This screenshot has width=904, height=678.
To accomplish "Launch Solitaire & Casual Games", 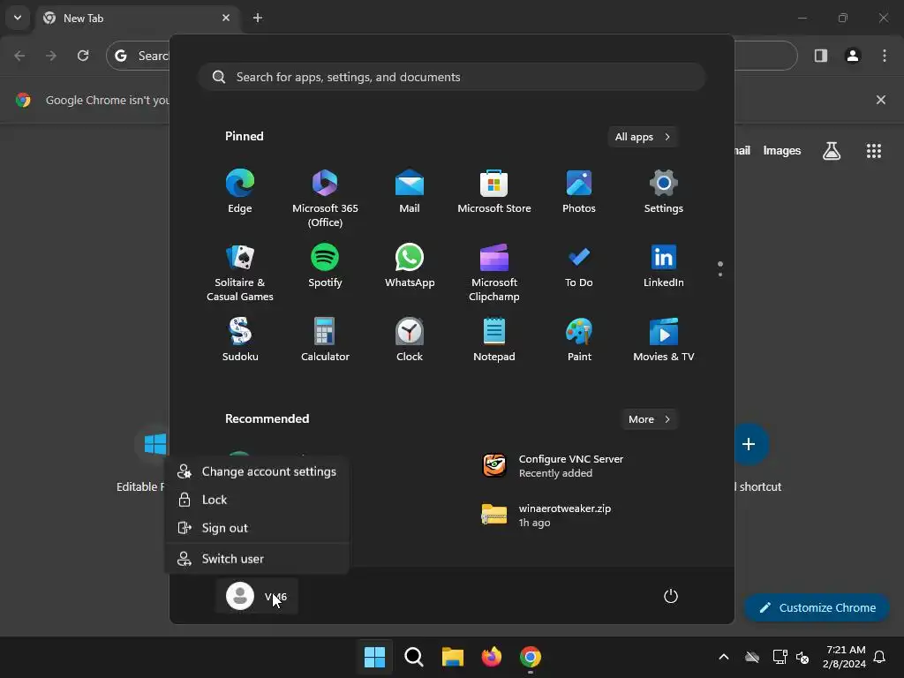I will tap(240, 272).
